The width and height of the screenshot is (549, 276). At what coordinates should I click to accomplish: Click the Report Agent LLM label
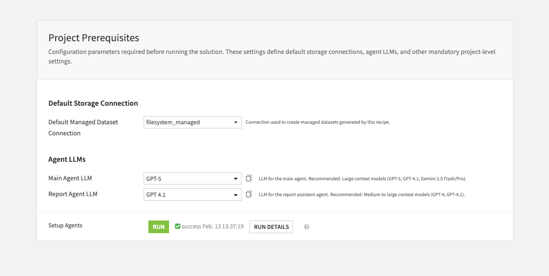[73, 194]
